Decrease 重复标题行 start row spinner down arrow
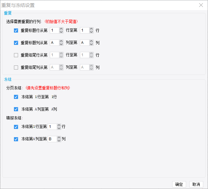The image size is (208, 189). click(x=61, y=32)
